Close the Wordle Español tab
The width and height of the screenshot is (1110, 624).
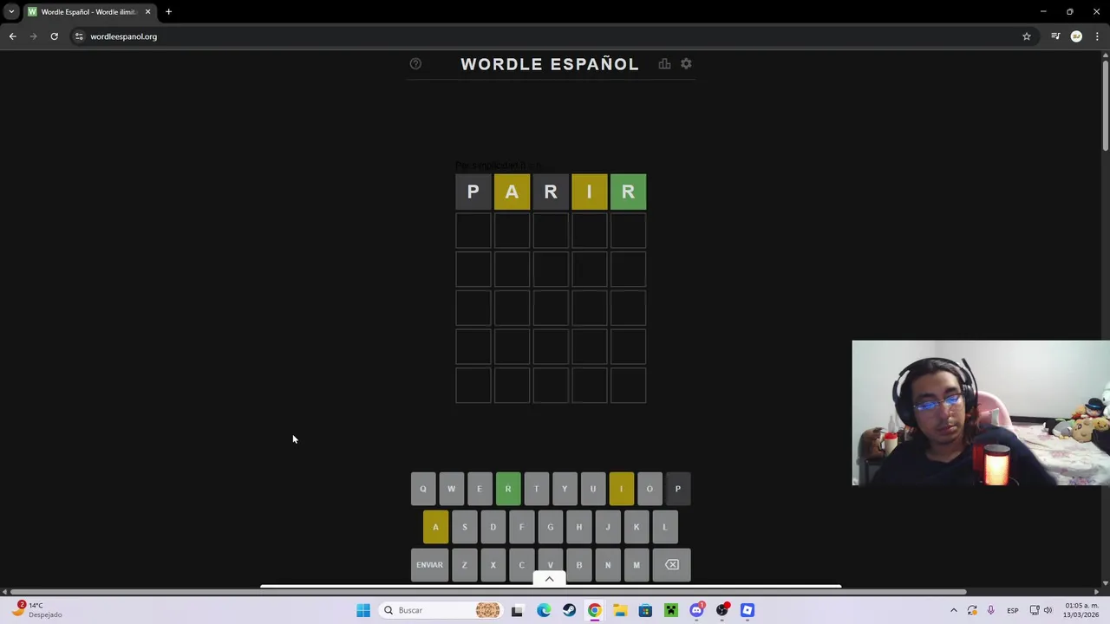[x=147, y=11]
